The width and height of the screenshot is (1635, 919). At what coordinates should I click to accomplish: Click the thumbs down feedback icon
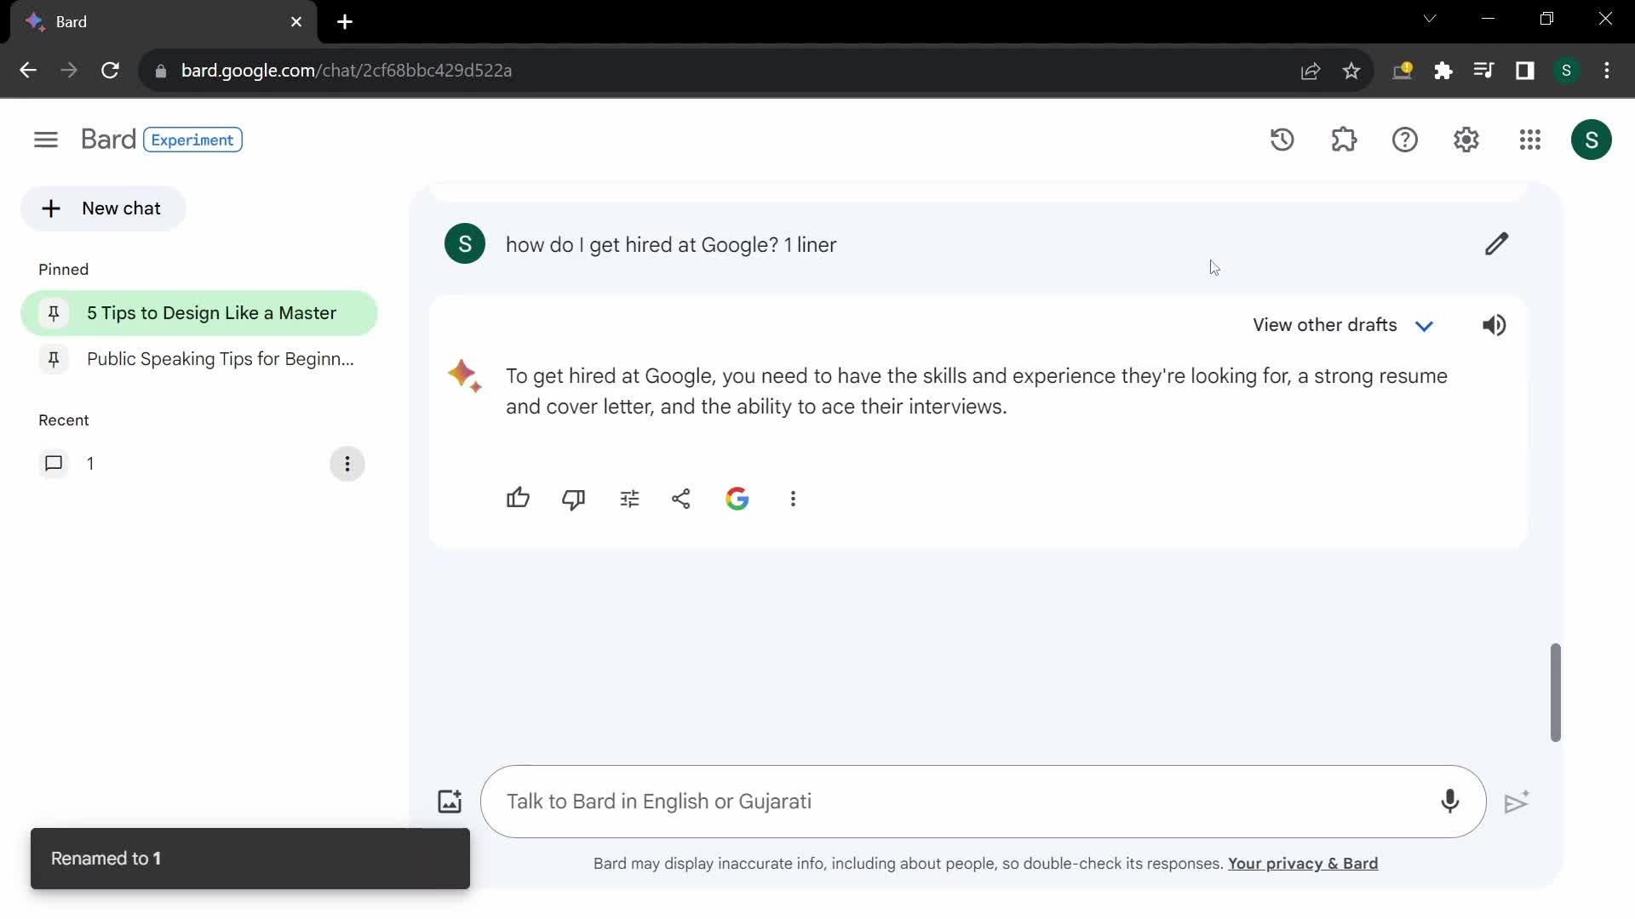tap(573, 497)
